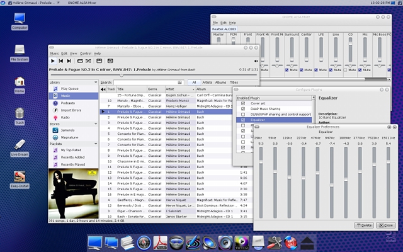Image resolution: width=403 pixels, height=252 pixels.
Task: Open the View menu in Rhythmbox
Action: pos(73,54)
